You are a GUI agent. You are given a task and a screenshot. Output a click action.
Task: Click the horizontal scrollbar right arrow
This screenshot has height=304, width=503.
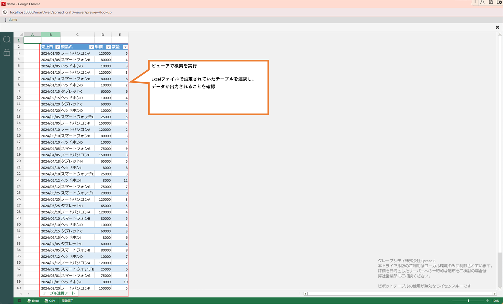tap(495, 294)
